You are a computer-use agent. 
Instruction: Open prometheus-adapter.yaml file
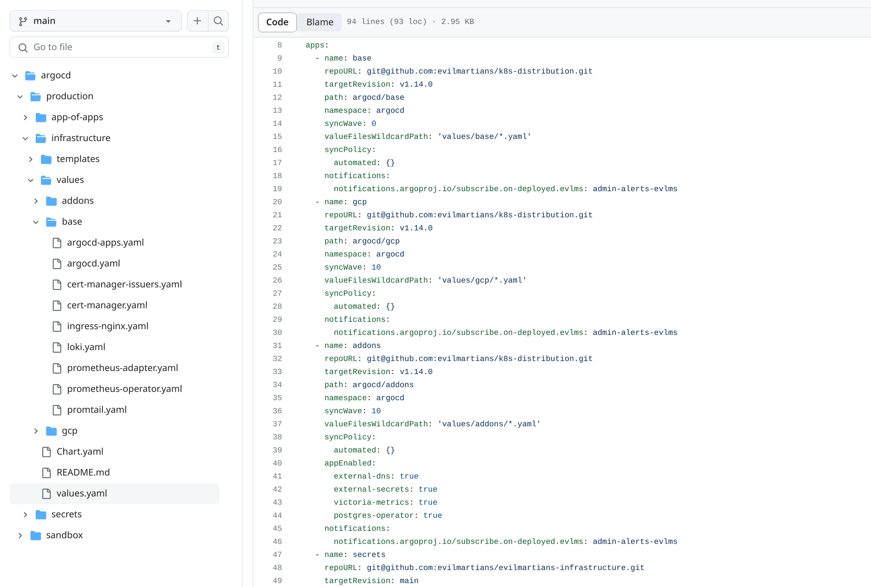122,368
